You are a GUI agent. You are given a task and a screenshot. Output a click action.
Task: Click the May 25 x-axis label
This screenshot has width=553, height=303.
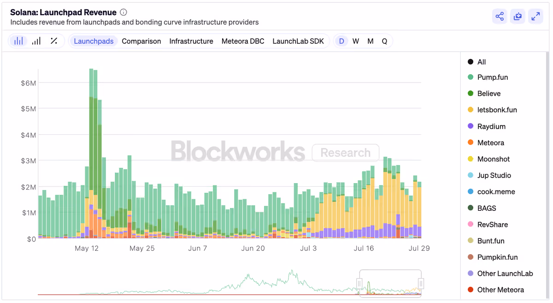coord(142,248)
